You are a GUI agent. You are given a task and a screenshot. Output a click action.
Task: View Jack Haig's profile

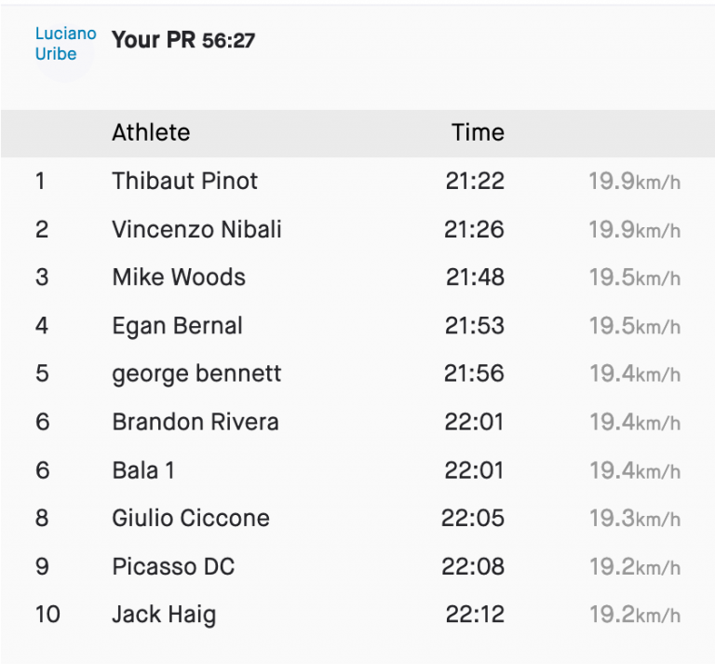pos(164,616)
